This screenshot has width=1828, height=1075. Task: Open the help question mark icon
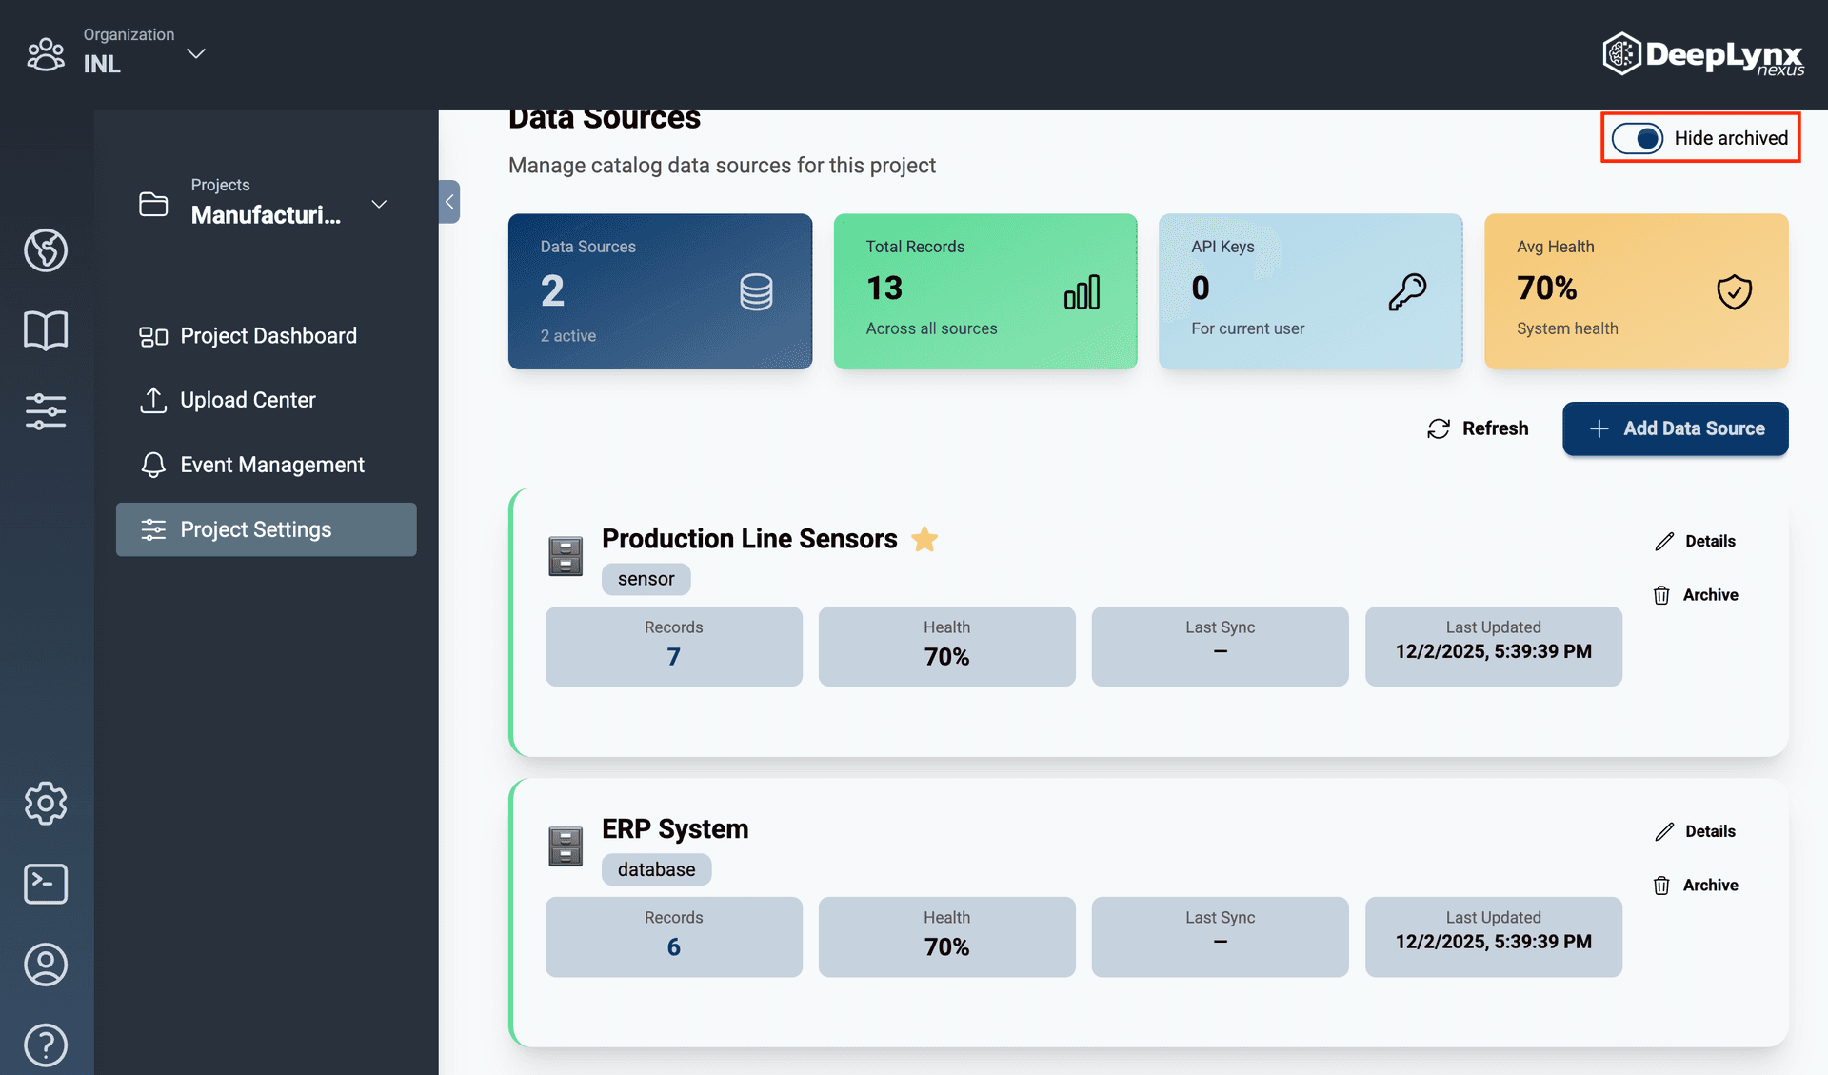tap(46, 1045)
